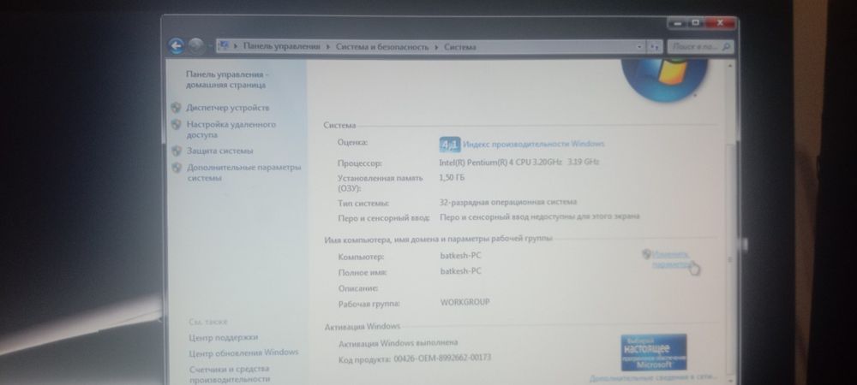Minimize the Система window

coord(678,23)
